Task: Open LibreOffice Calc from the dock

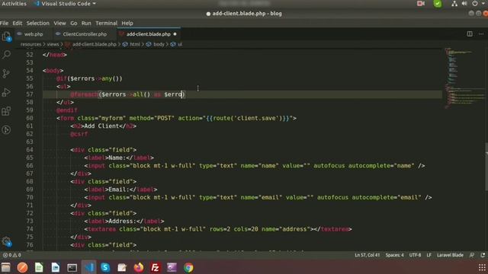Action: point(39,267)
